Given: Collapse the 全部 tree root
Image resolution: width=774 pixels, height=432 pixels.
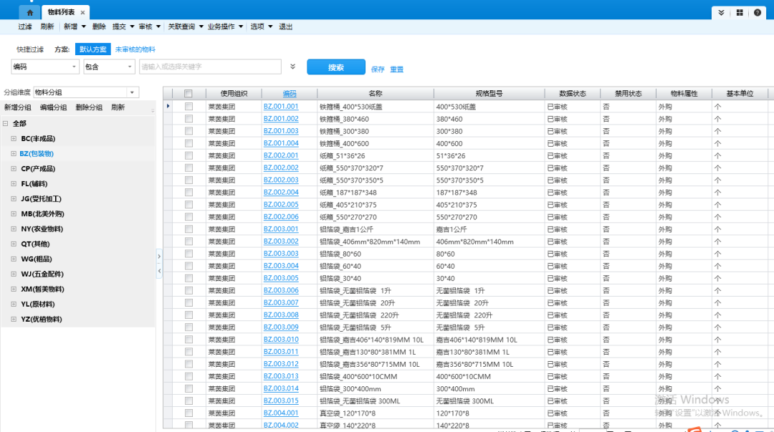Looking at the screenshot, I should coord(6,123).
